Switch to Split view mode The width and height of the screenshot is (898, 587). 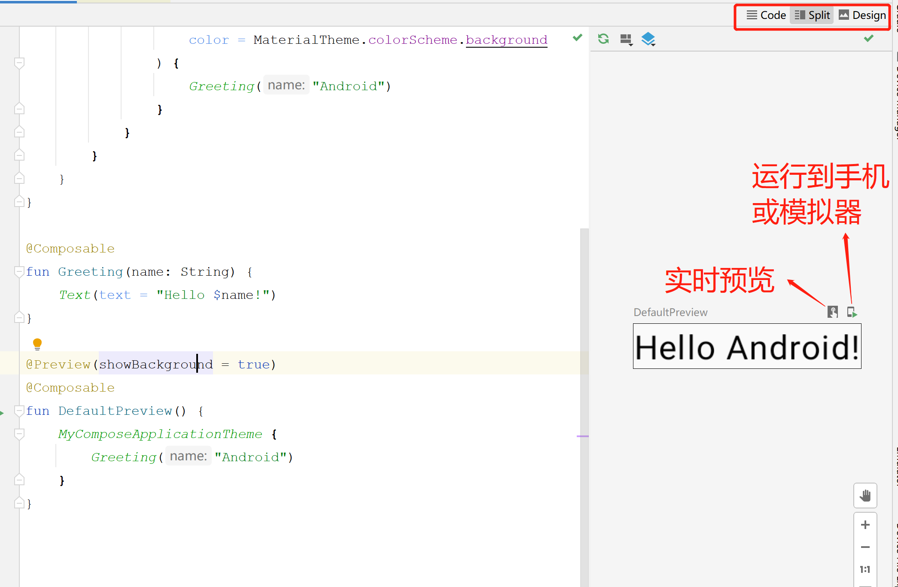coord(812,15)
